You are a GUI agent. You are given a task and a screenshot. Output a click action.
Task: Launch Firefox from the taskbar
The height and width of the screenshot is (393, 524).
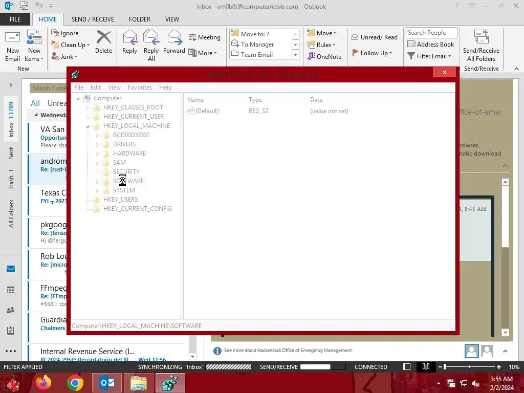[43, 383]
